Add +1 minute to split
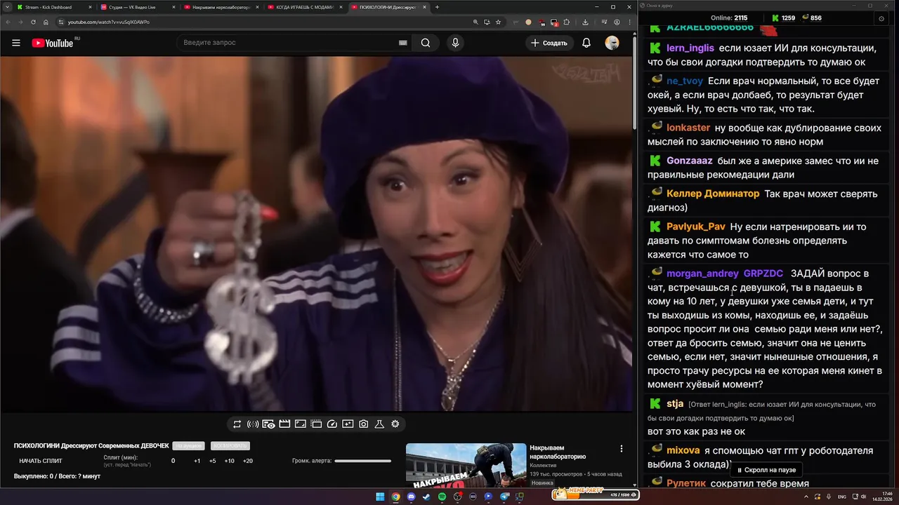 coord(197,461)
